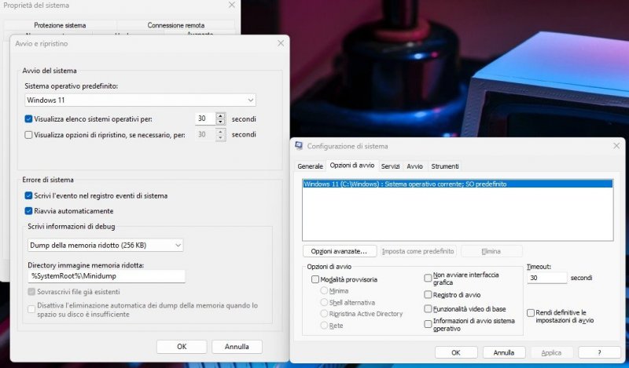629x368 pixels.
Task: Check Funzionalità video di base
Action: tap(428, 308)
